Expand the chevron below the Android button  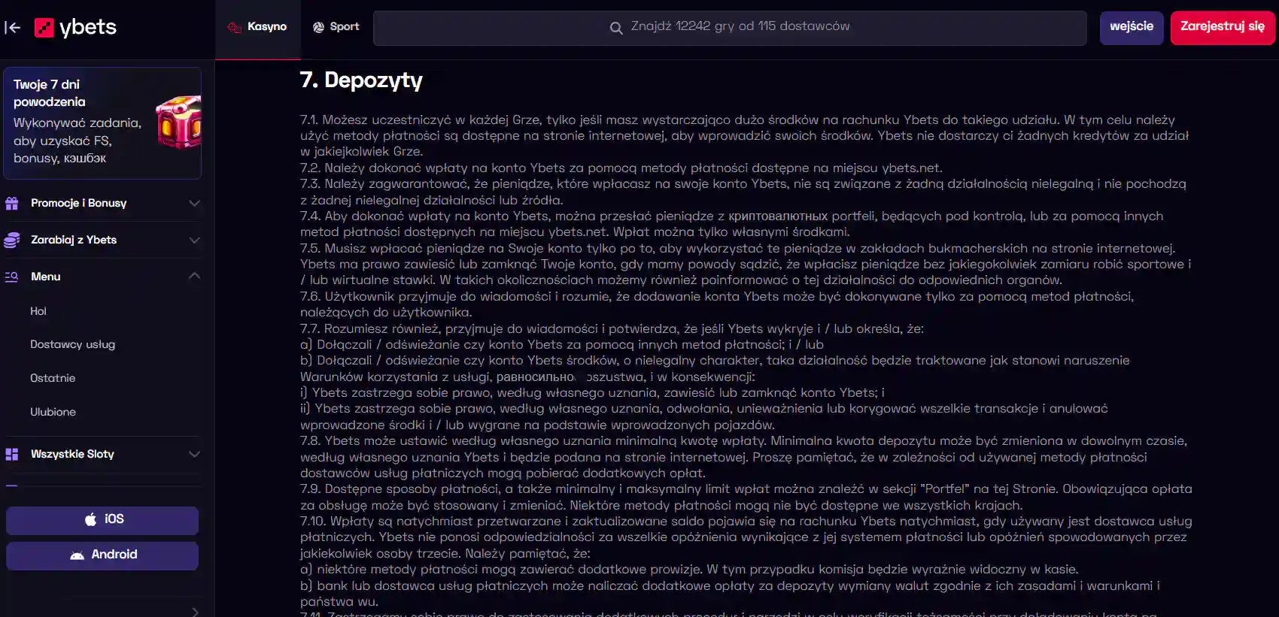[x=195, y=612]
